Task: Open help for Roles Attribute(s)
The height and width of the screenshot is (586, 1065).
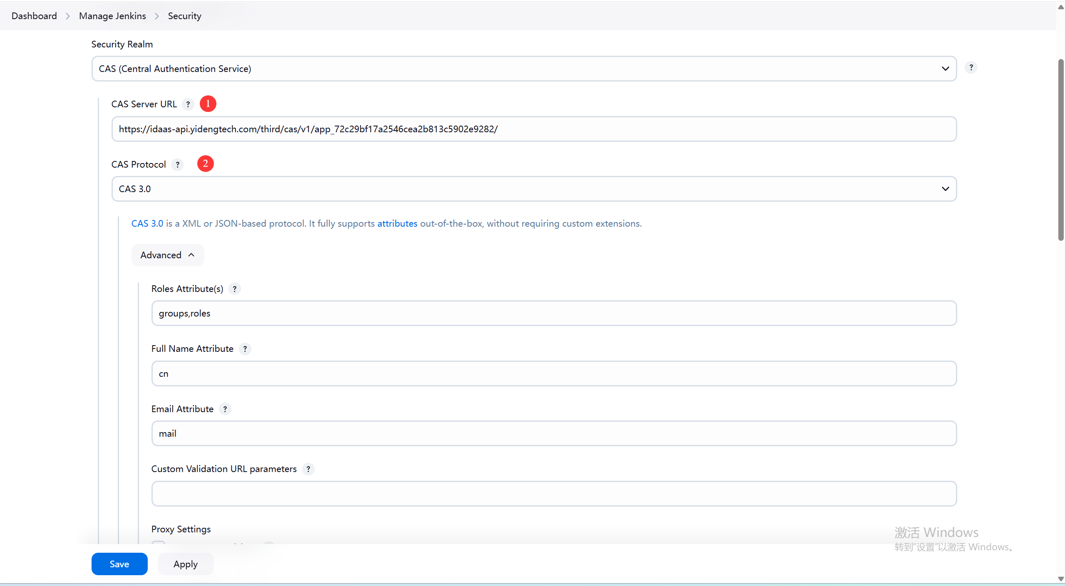Action: [x=235, y=289]
